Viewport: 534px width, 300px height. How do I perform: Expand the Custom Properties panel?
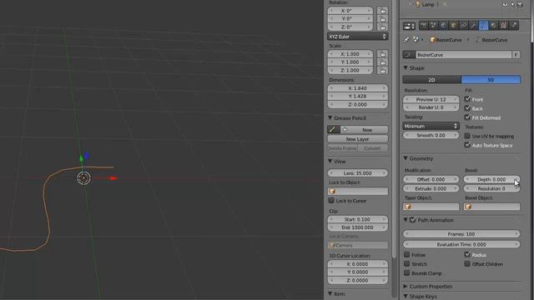(x=406, y=287)
